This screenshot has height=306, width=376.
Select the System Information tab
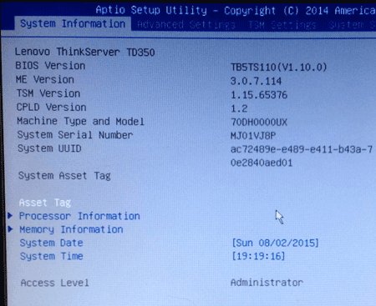(73, 23)
